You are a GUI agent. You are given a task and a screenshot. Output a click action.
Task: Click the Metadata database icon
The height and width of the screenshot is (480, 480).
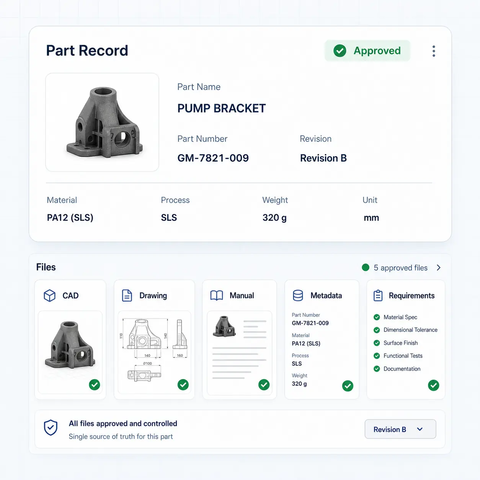[298, 296]
